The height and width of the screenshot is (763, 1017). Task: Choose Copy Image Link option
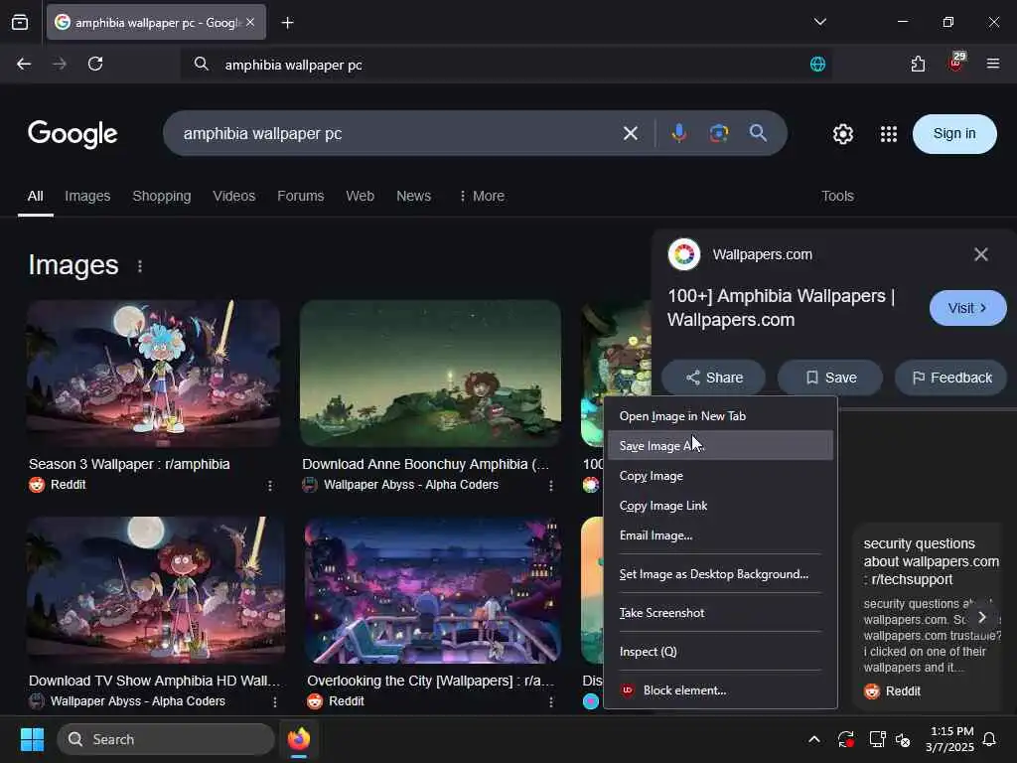[x=720, y=506]
